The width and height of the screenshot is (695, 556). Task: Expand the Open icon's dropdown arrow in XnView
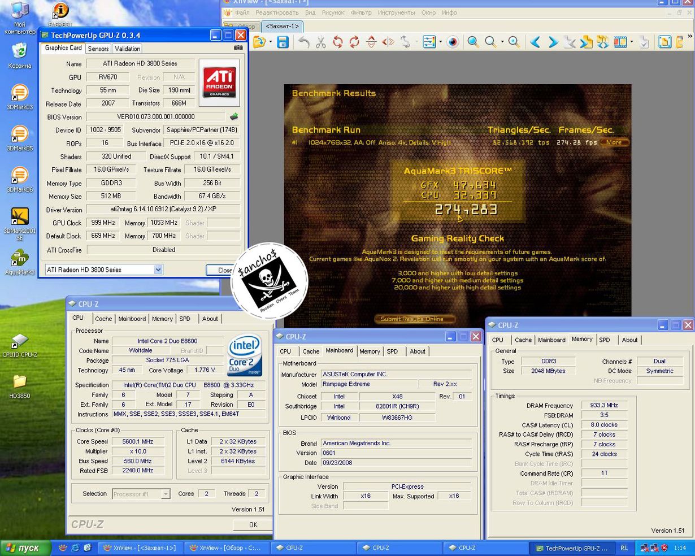pos(270,42)
